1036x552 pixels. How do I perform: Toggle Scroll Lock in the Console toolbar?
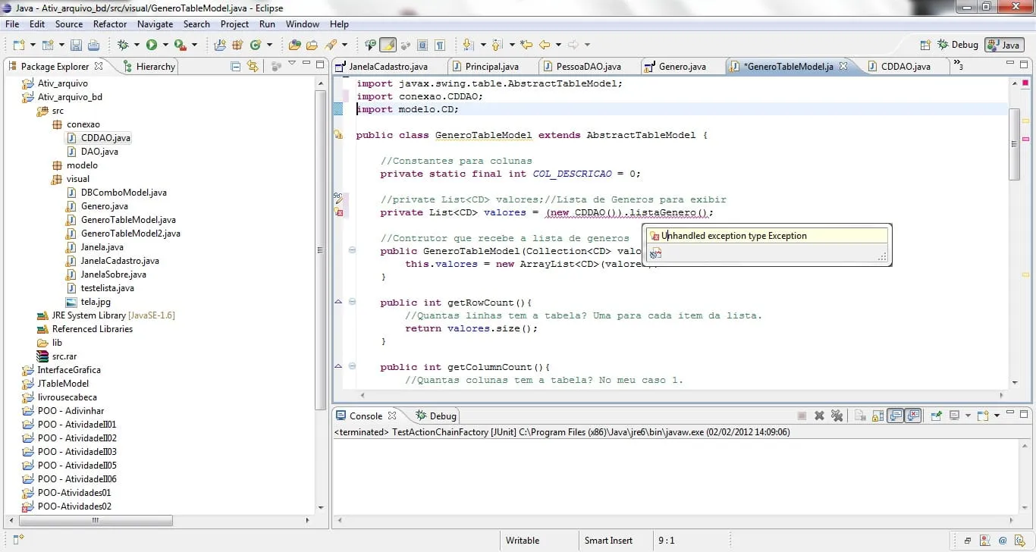click(877, 416)
